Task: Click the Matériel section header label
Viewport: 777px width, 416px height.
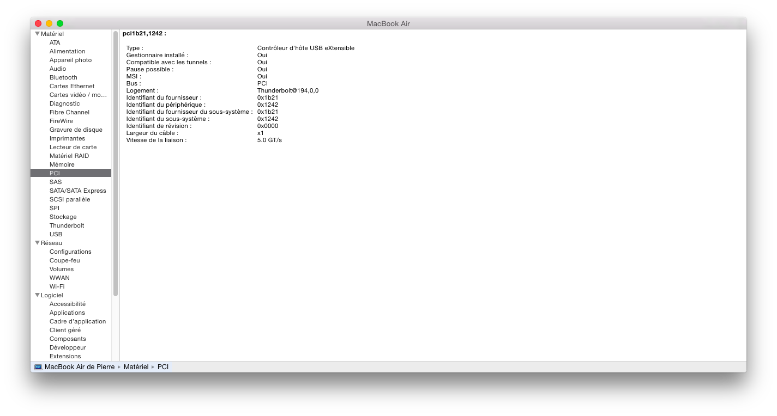Action: (x=52, y=34)
